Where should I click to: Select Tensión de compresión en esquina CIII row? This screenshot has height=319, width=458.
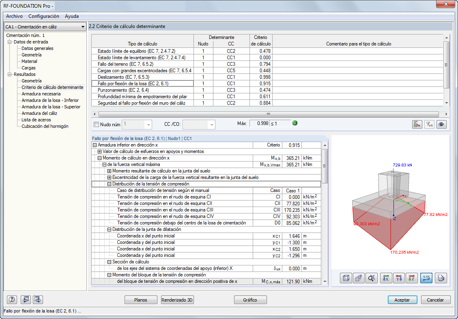point(206,210)
